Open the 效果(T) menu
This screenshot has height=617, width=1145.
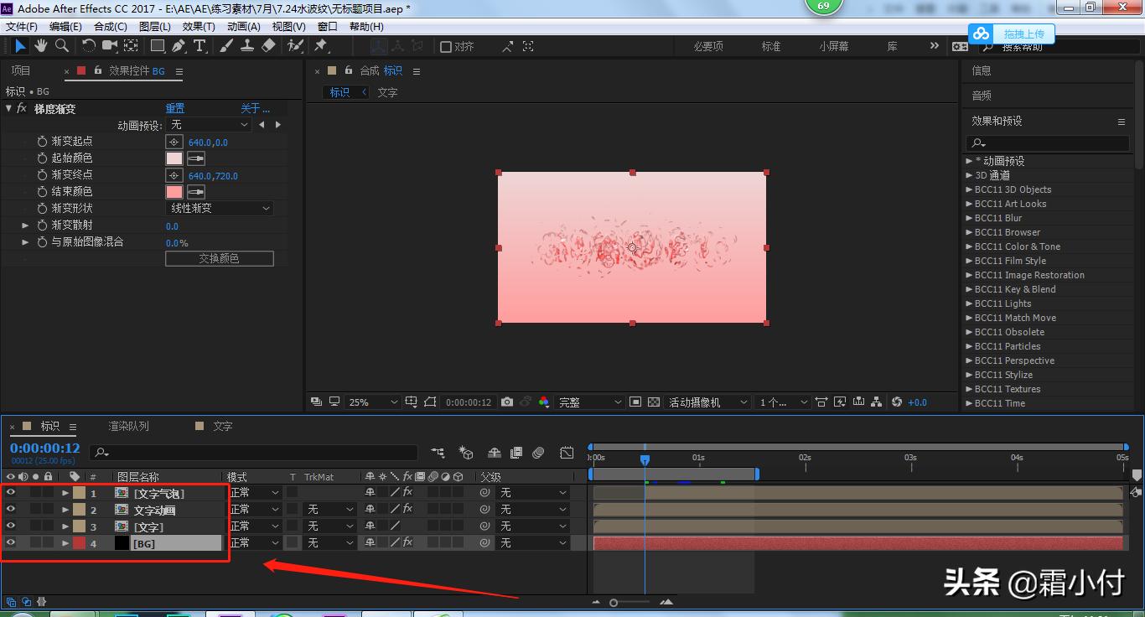point(198,27)
